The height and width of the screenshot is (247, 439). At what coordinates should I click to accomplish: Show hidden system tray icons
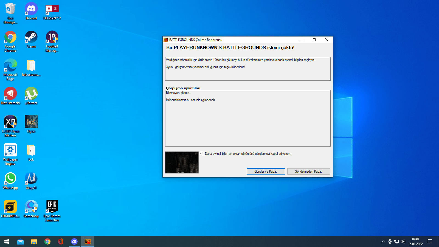pos(383,242)
